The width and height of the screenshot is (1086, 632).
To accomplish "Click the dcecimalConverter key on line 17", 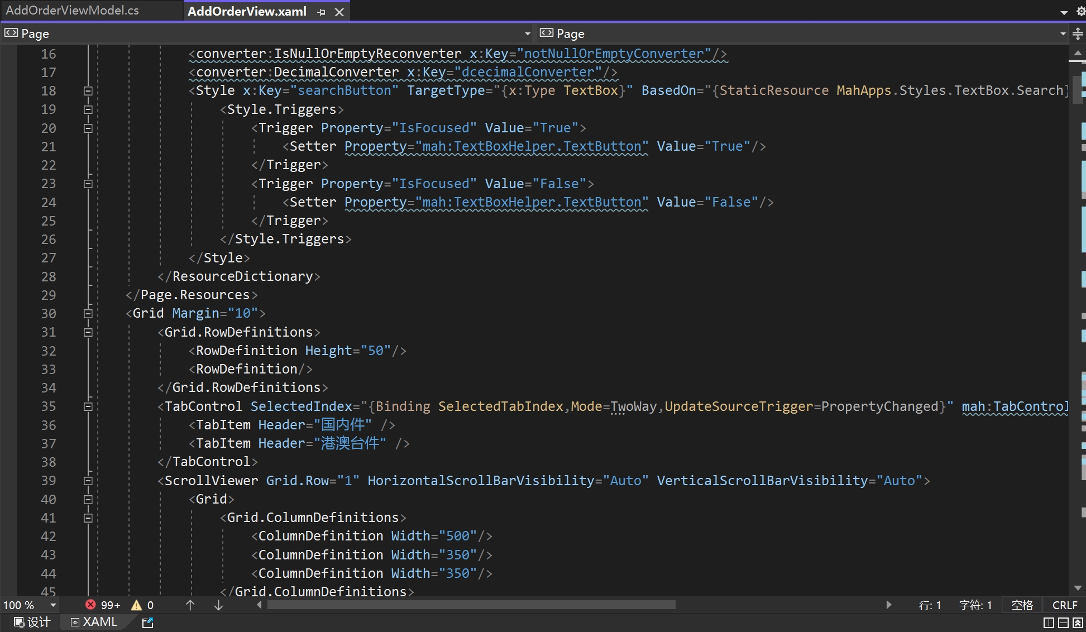I will pos(528,72).
